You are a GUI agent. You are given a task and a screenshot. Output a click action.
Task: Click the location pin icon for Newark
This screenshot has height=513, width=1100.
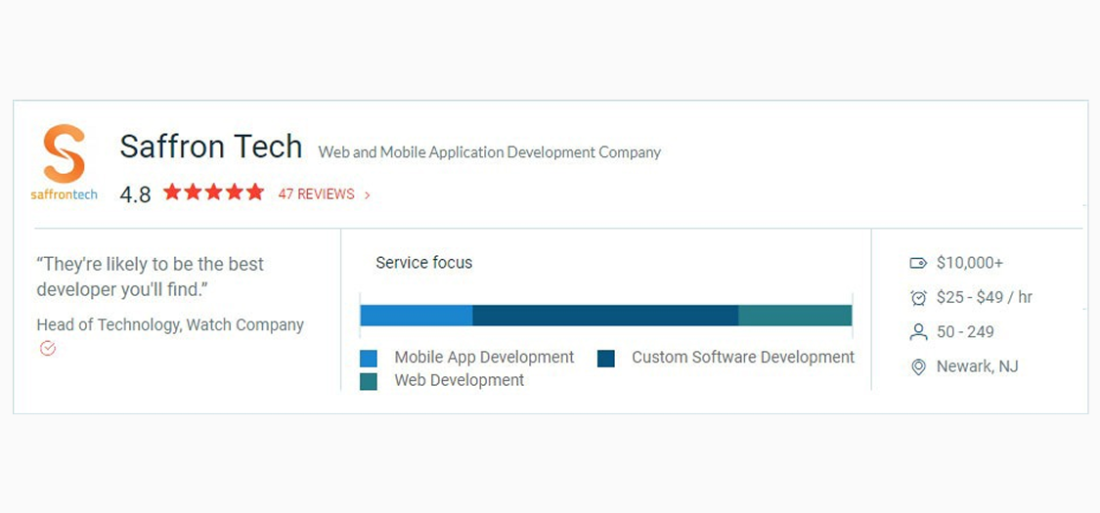[x=918, y=366]
